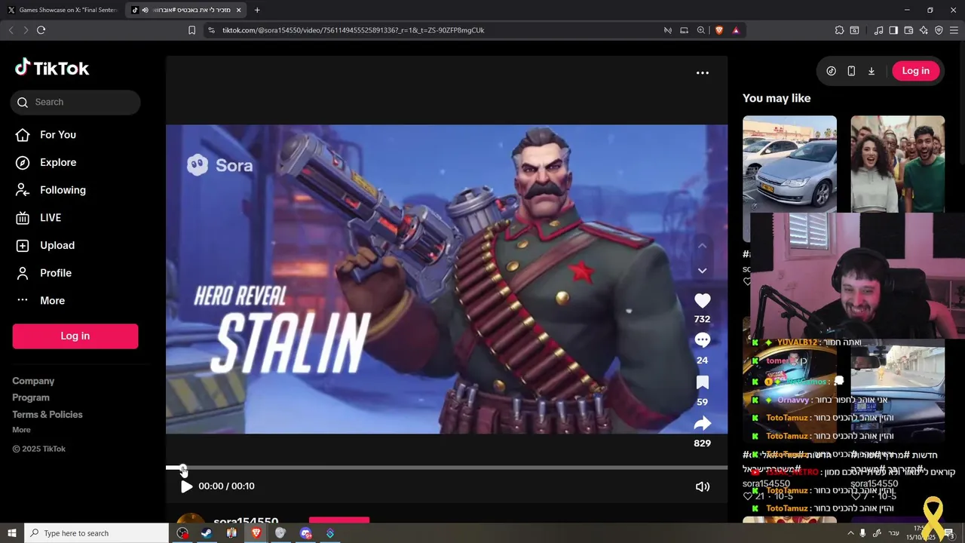Open Brave browser taskbar icon
Screen dimensions: 965x543
click(x=256, y=533)
